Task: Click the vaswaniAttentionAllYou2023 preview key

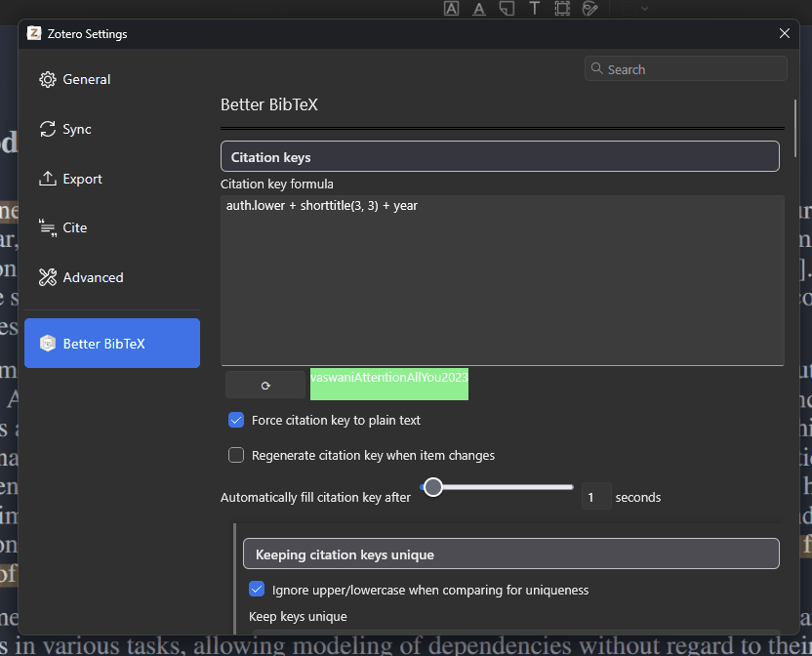Action: pos(388,384)
